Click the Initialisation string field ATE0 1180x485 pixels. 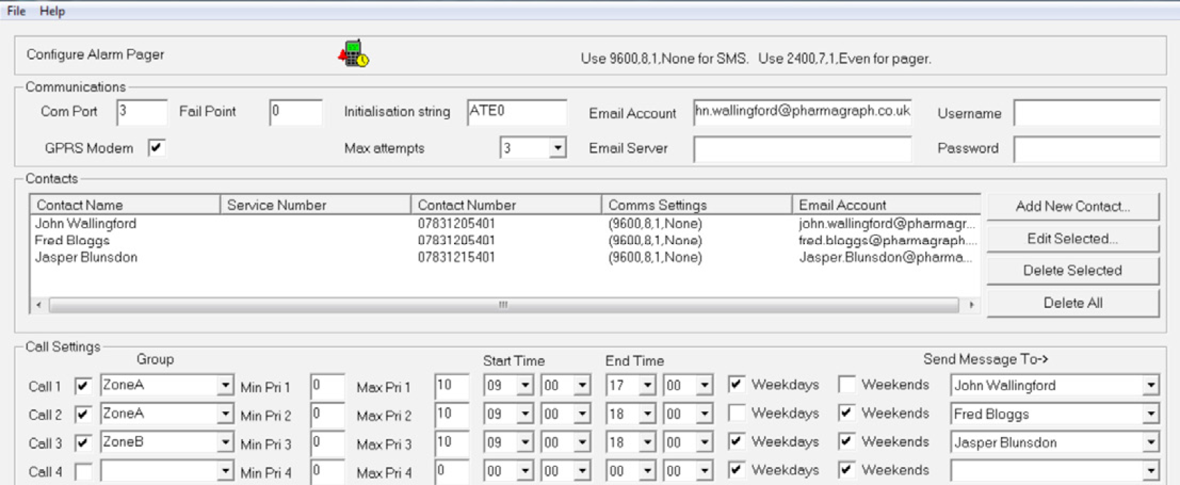517,112
